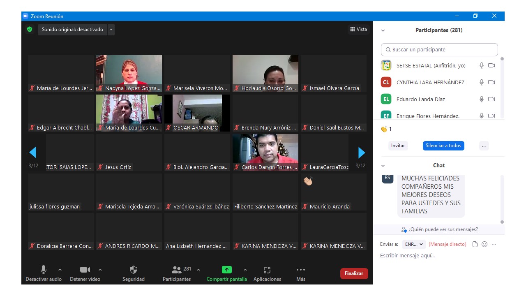Stop the camera with Detener vídeo
526x296 pixels.
85,273
